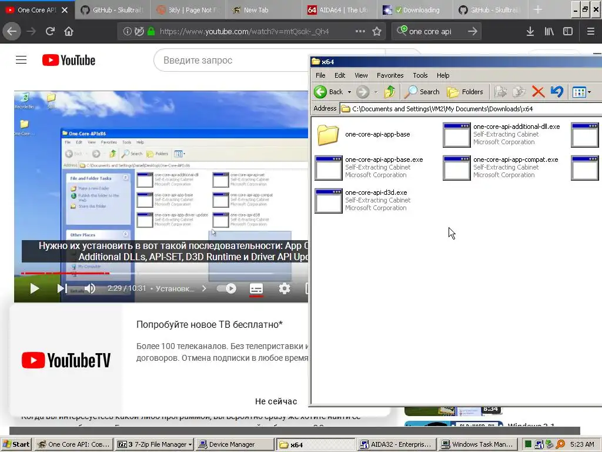This screenshot has height=452, width=602.
Task: Go back in Firefox browser history
Action: coord(12,31)
